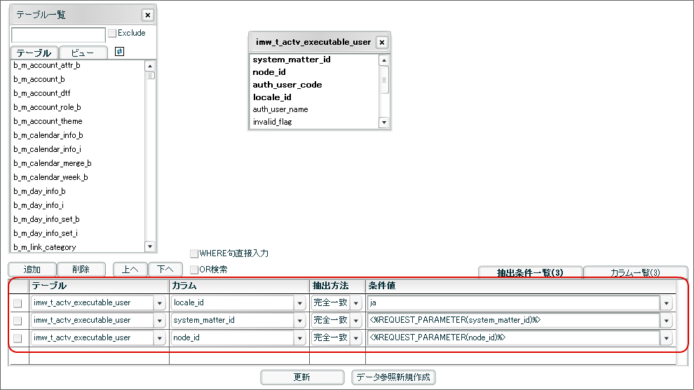Open 完全一致 dropdown in locale_id row
694x390 pixels.
click(356, 303)
